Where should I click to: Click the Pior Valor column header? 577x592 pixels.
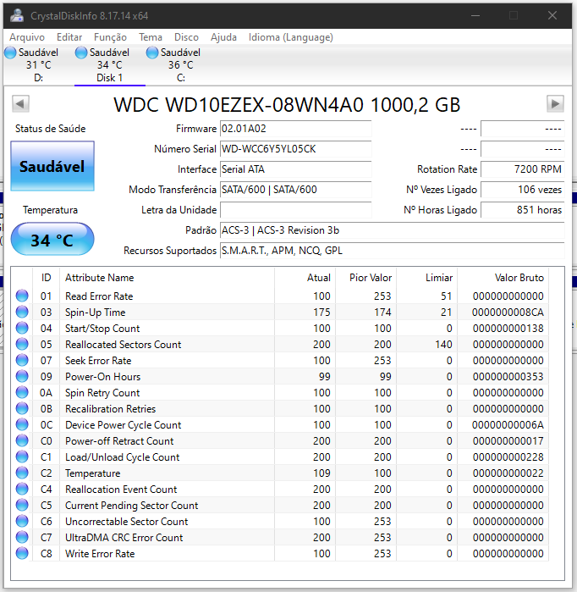365,278
